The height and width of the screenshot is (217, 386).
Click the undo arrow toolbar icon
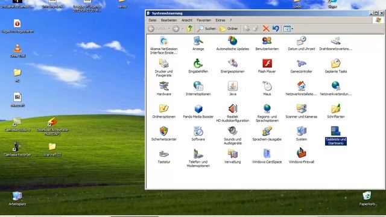click(276, 29)
